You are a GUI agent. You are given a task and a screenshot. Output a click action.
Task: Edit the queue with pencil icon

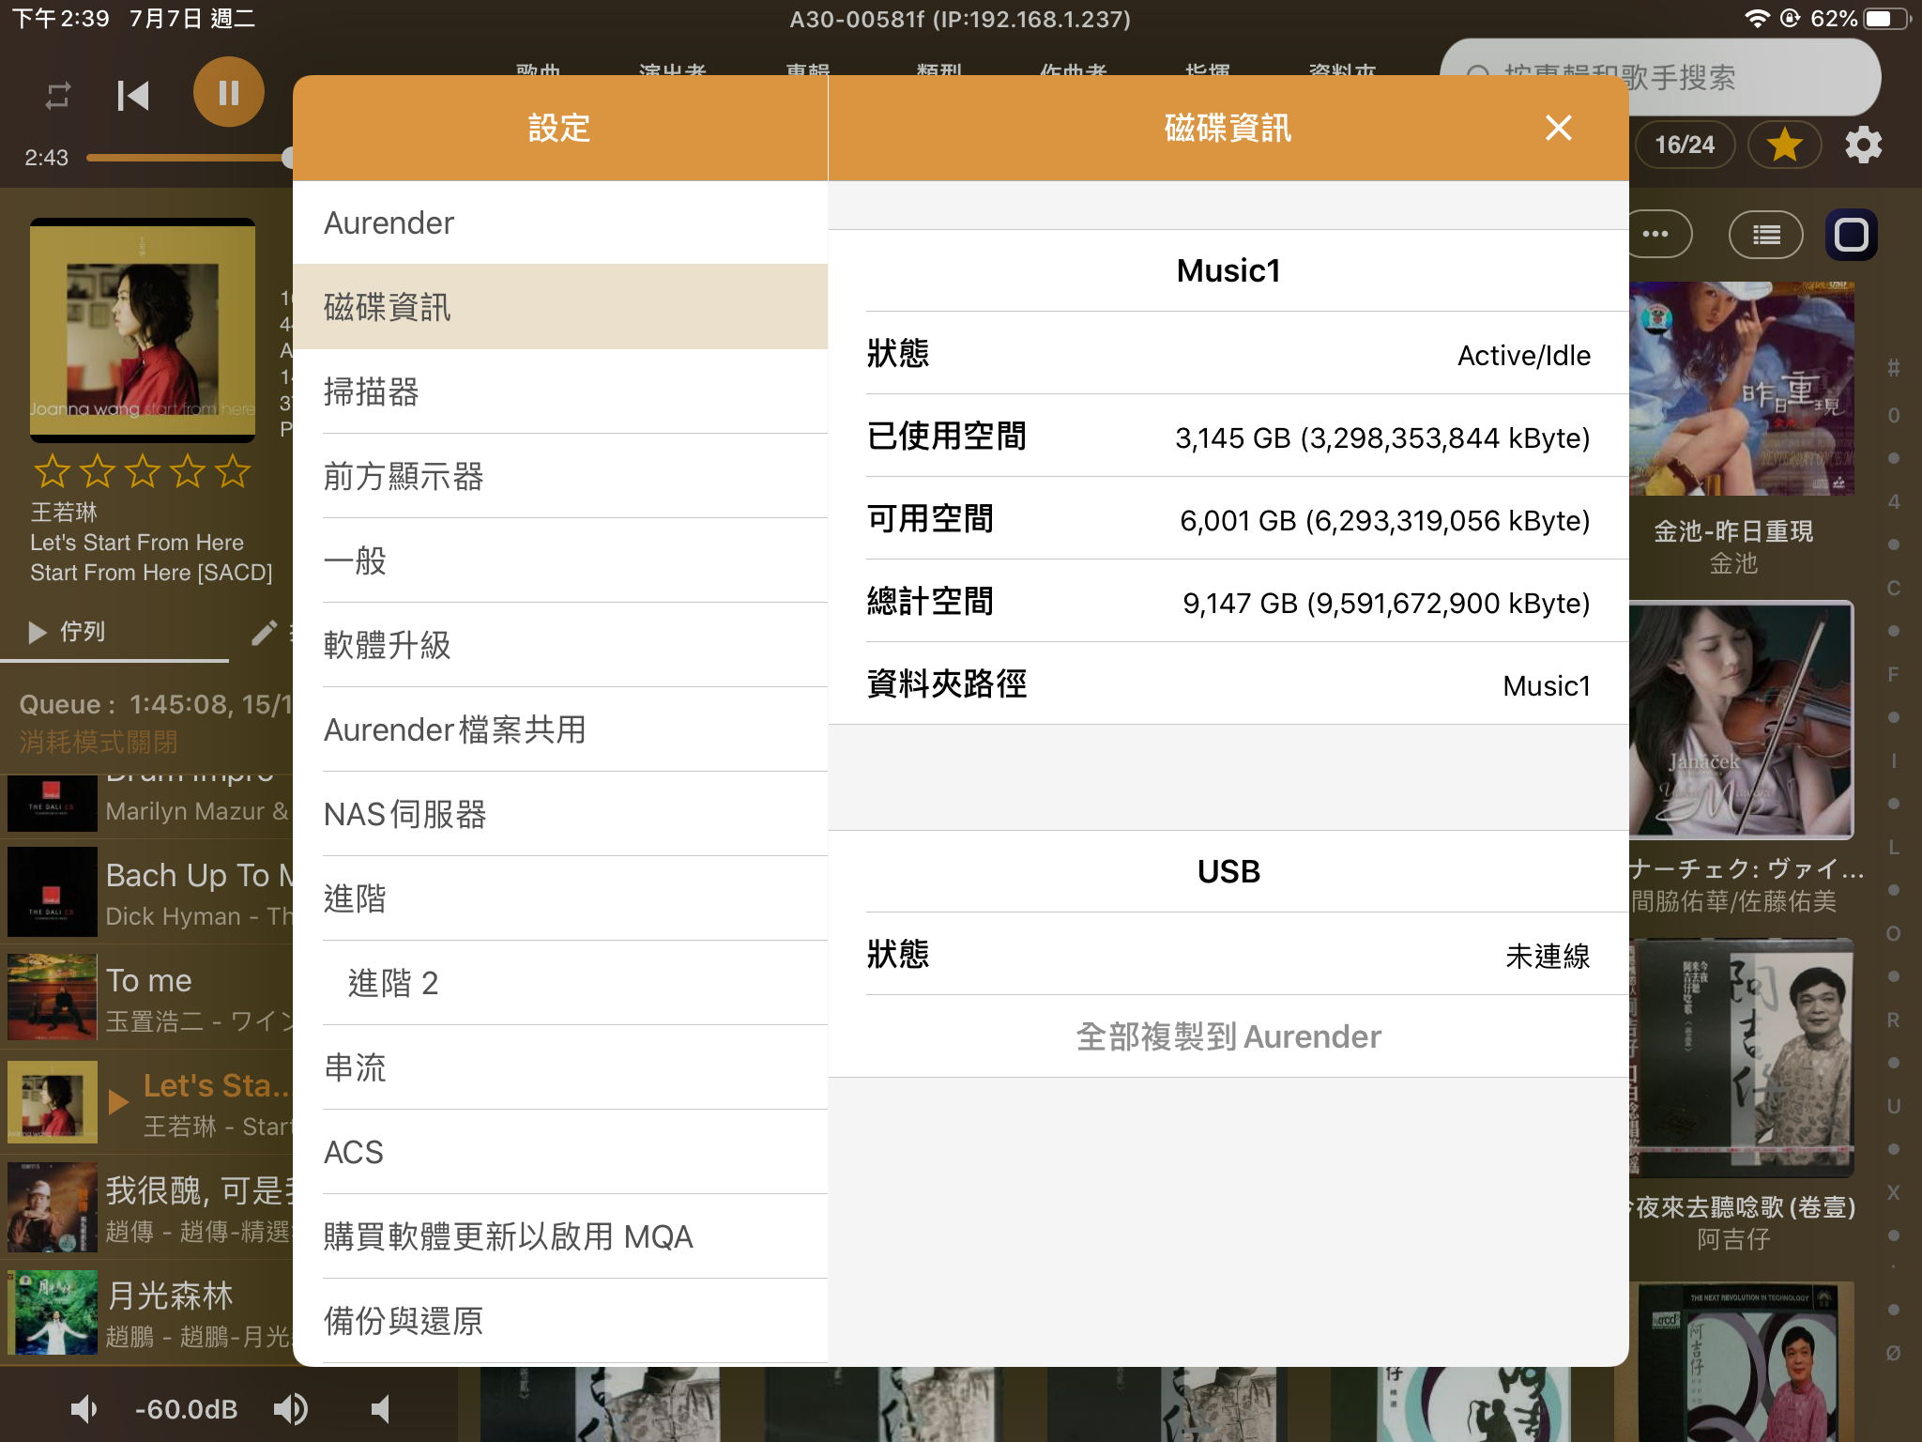[264, 634]
